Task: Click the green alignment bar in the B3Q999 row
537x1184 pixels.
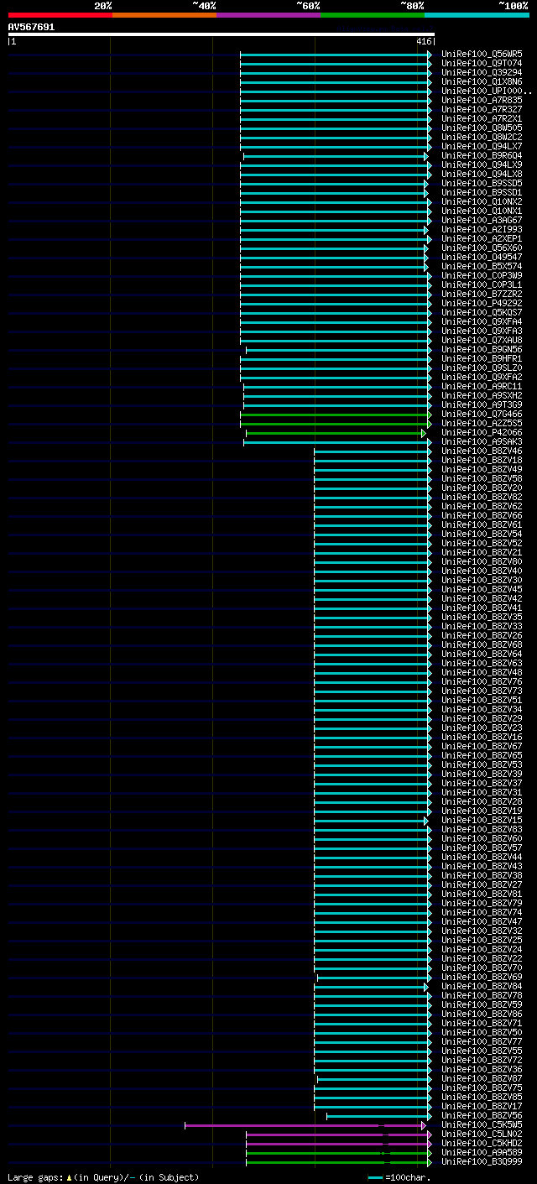Action: click(339, 1162)
